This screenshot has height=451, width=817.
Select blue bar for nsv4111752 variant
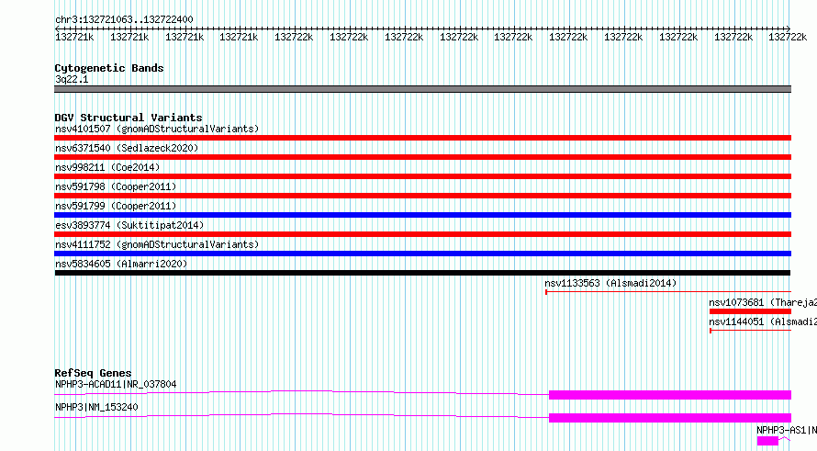pos(422,254)
